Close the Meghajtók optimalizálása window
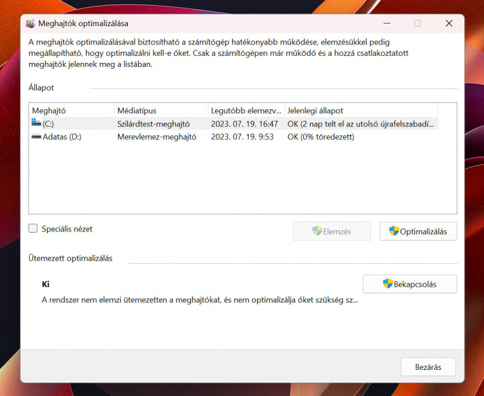The width and height of the screenshot is (484, 396). click(x=449, y=24)
